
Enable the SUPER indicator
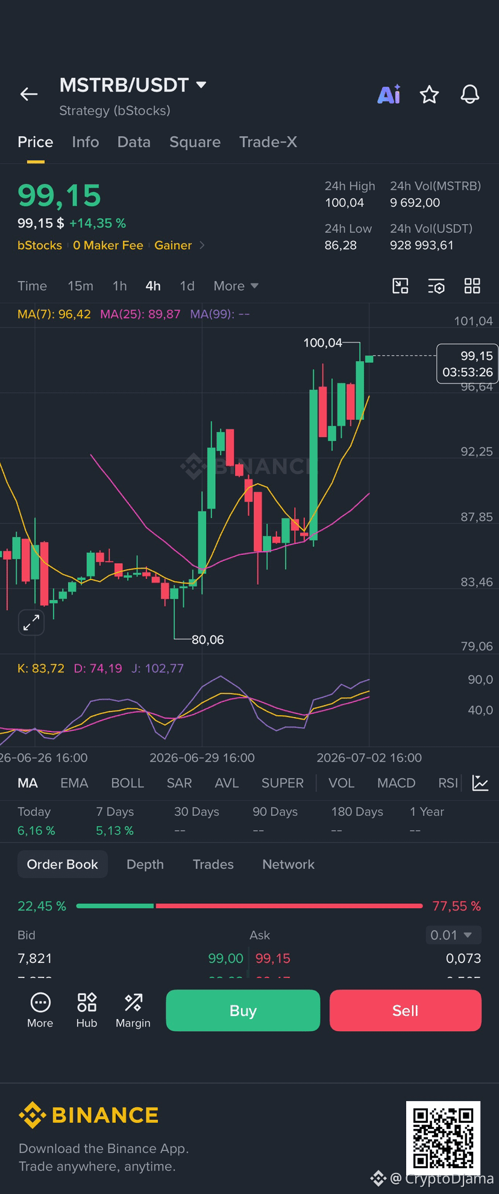(x=282, y=783)
